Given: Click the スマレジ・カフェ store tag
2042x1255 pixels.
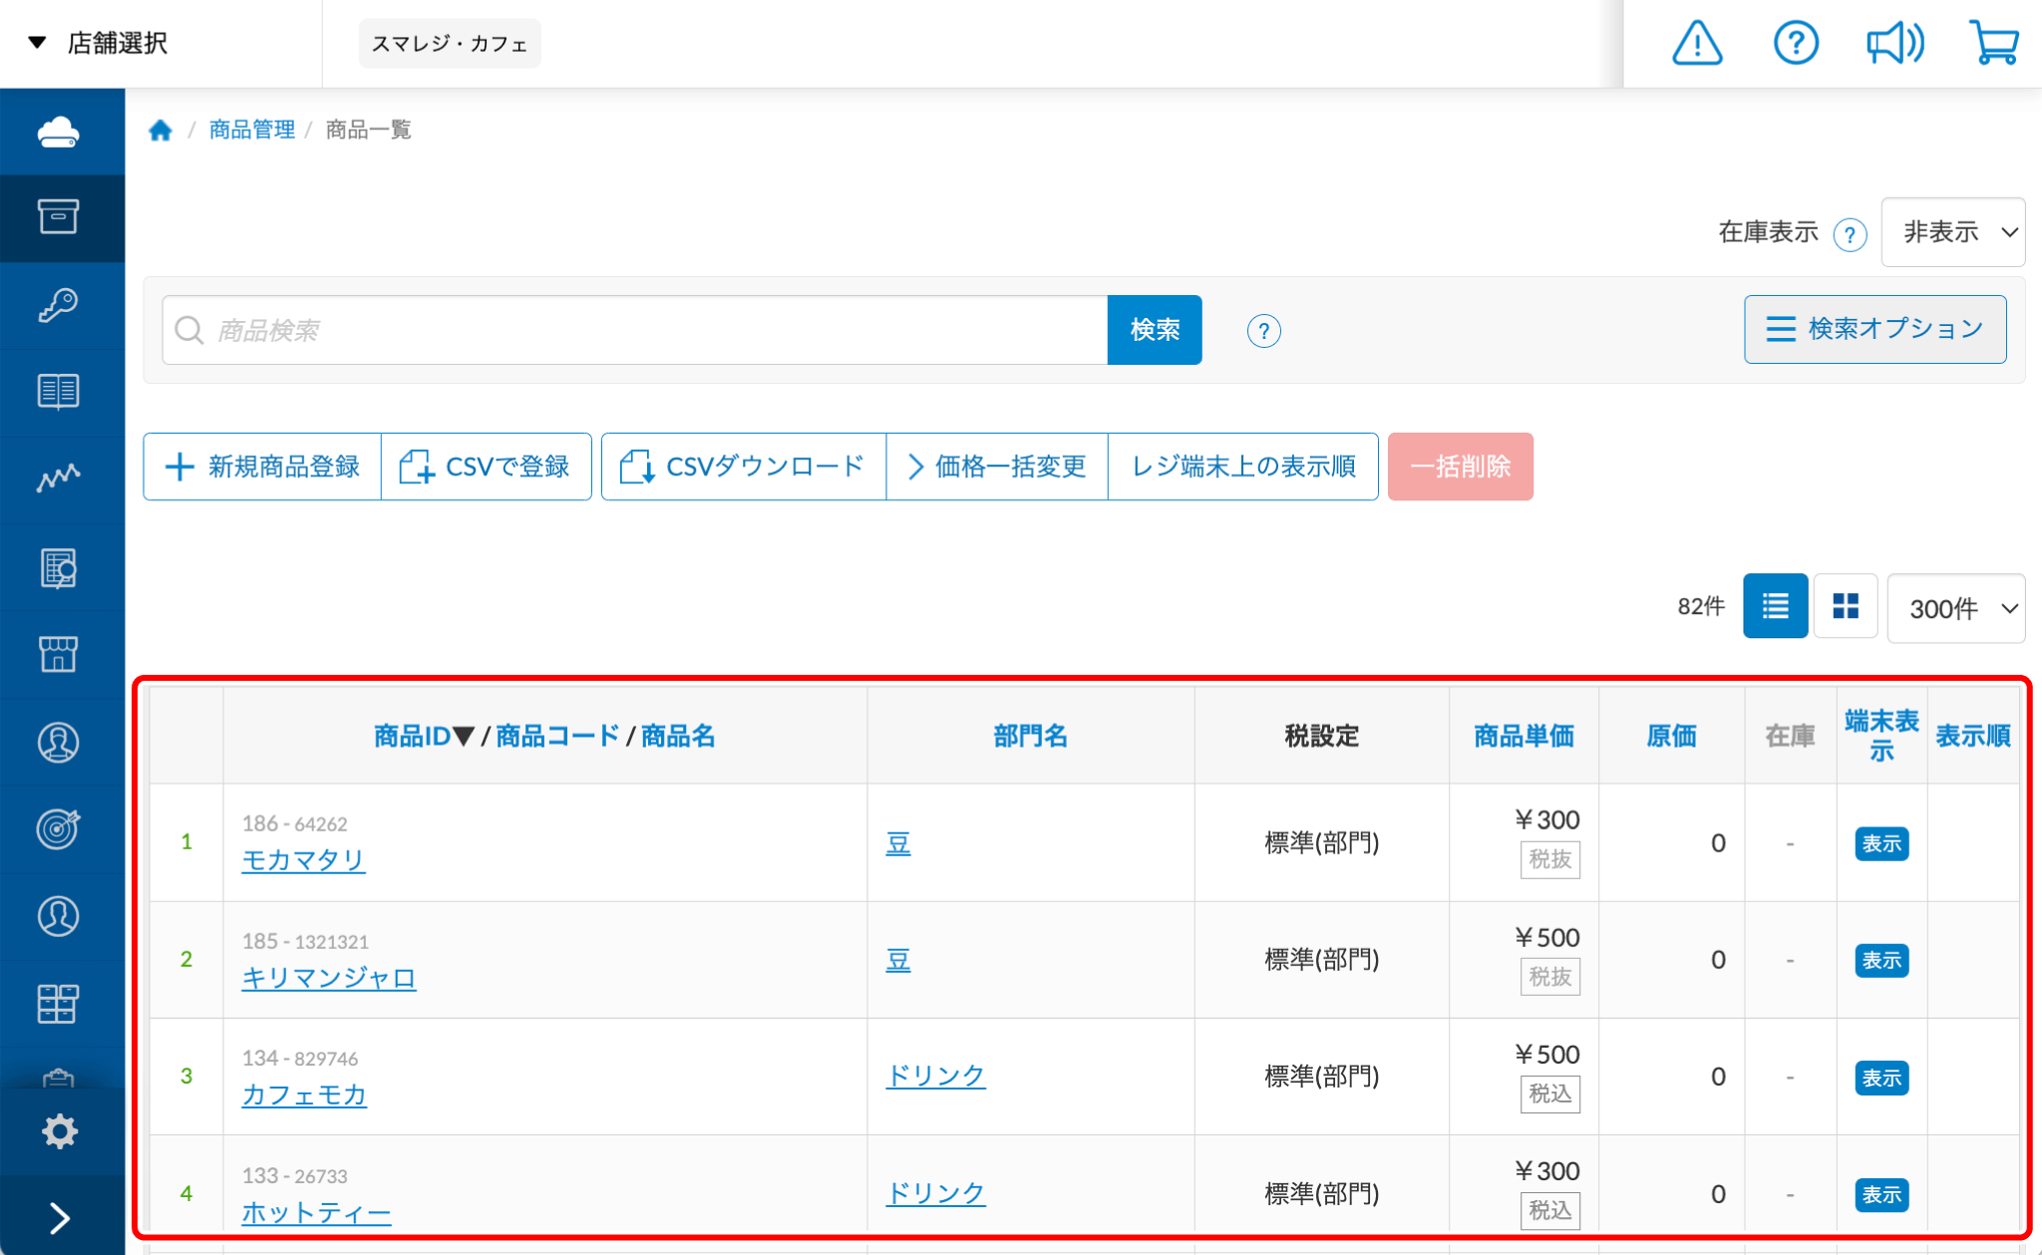Looking at the screenshot, I should 450,44.
